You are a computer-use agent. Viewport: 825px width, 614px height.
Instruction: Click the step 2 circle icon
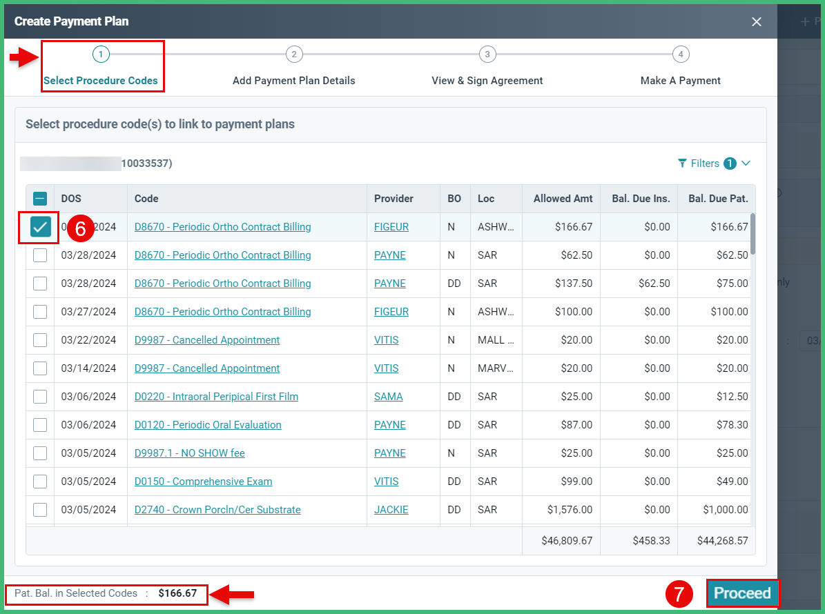pos(294,54)
